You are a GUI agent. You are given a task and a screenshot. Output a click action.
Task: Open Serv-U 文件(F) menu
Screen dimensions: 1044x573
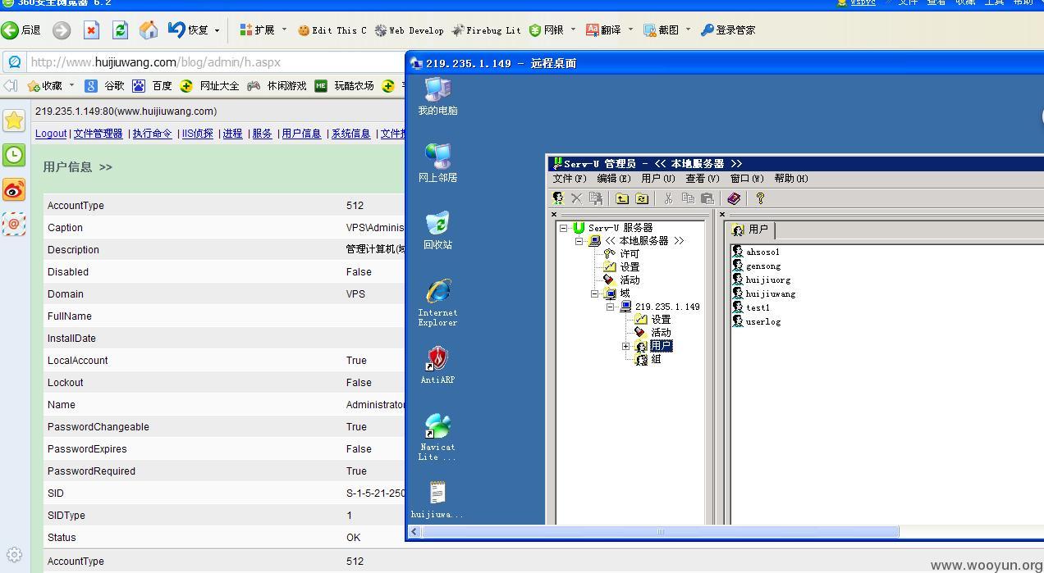point(570,179)
